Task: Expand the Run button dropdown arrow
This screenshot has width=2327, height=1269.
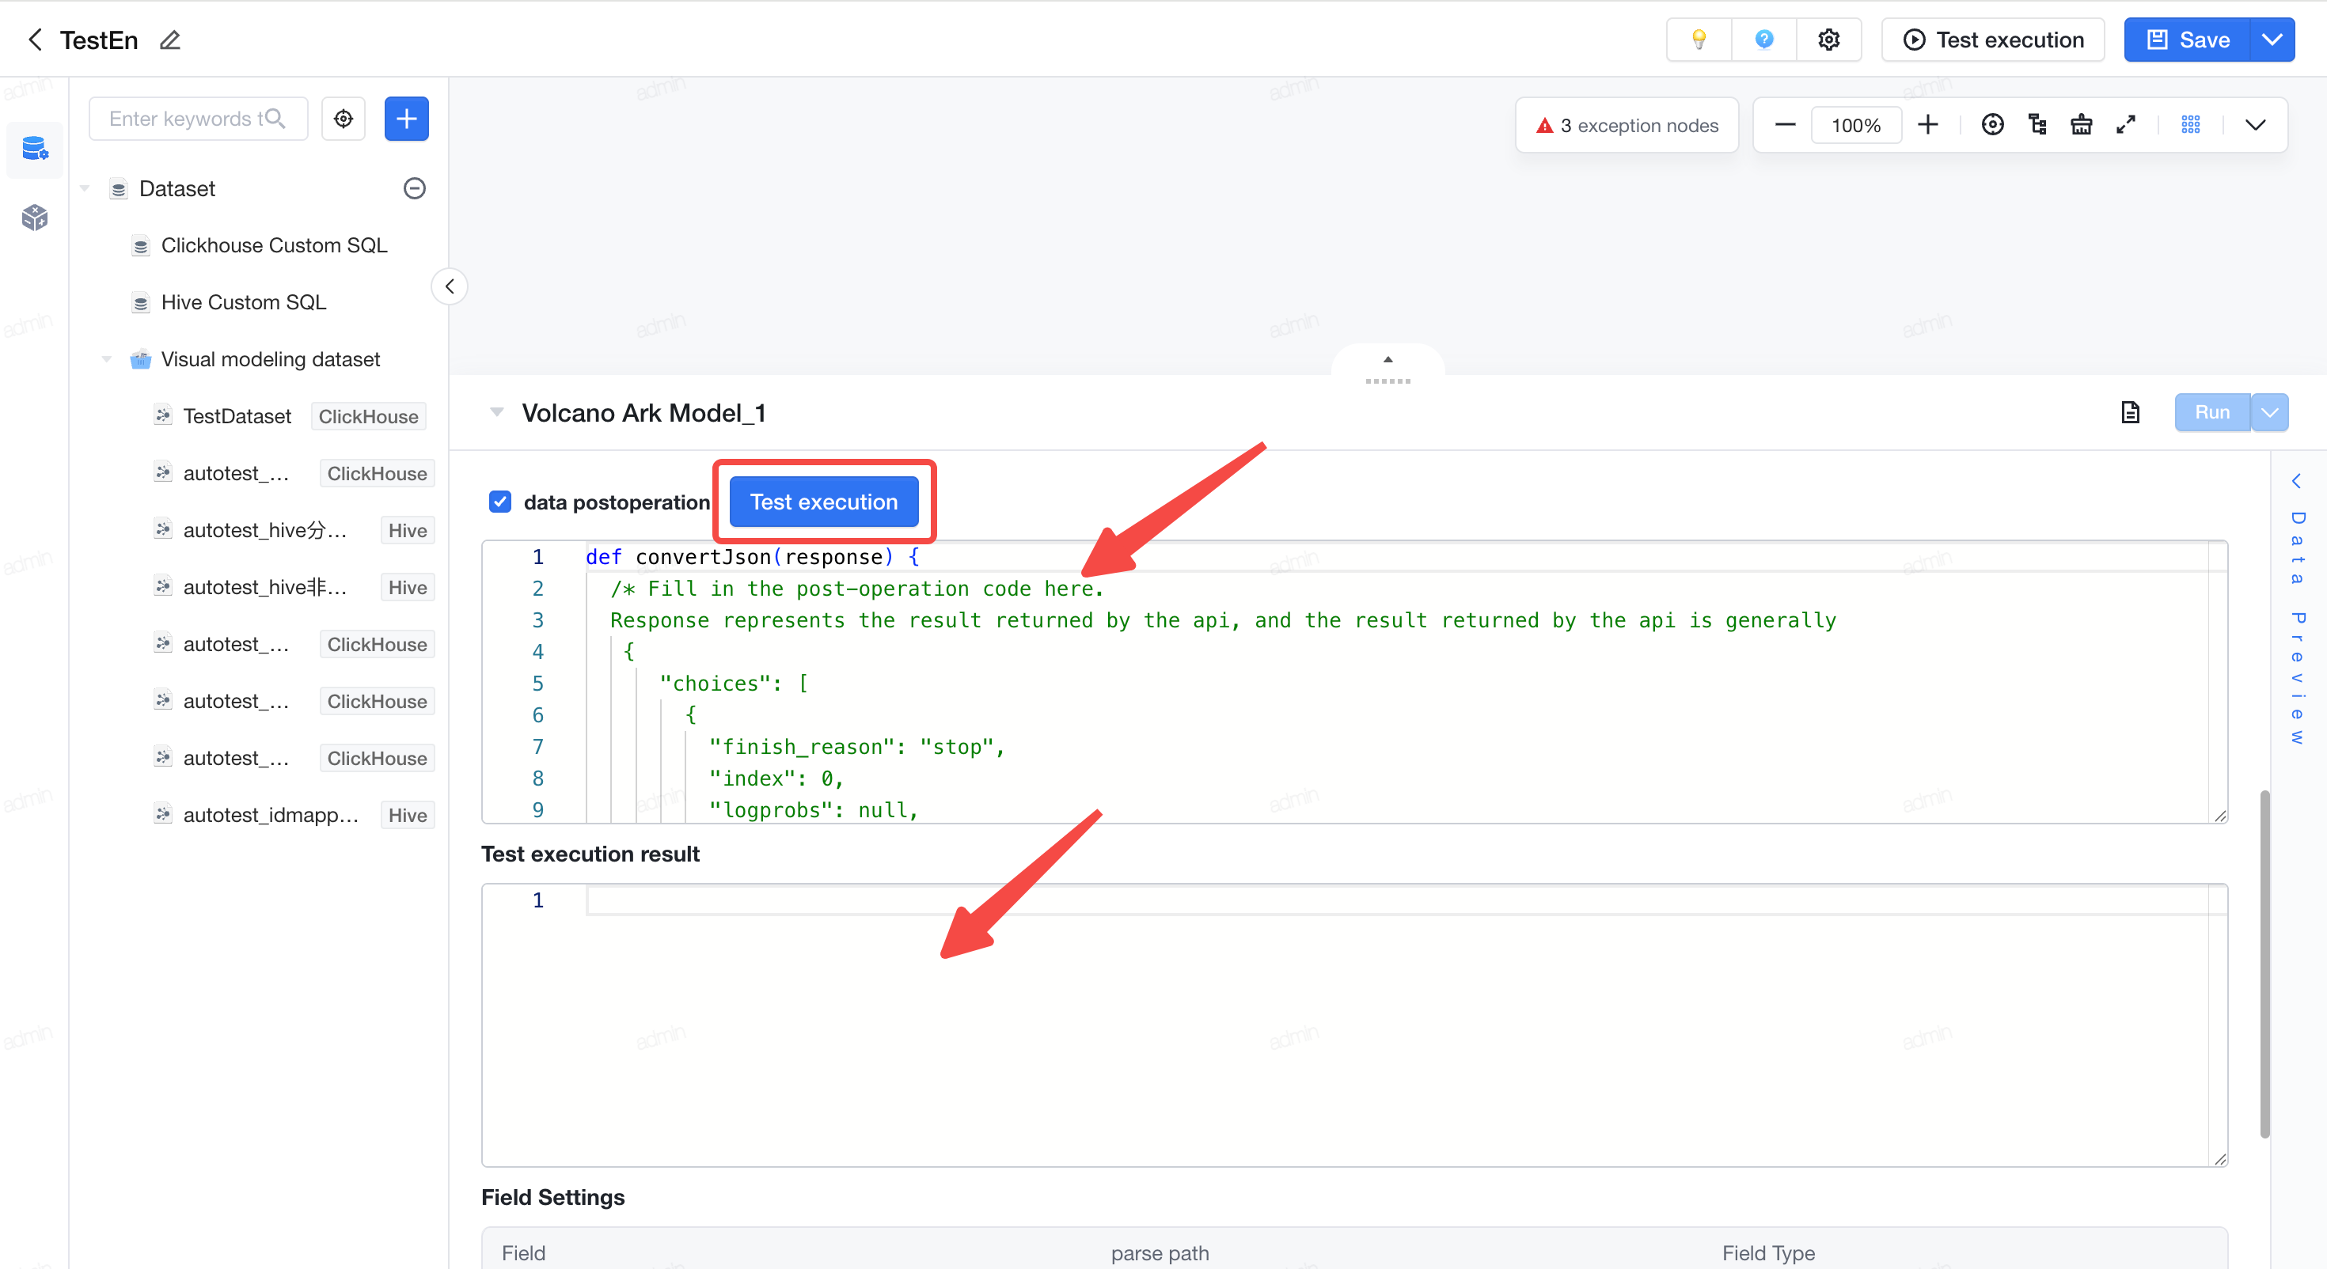Action: click(2269, 412)
